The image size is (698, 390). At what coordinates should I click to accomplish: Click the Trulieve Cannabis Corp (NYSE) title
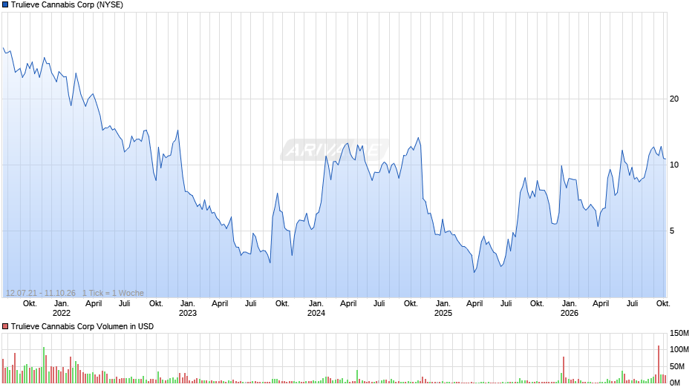point(67,5)
